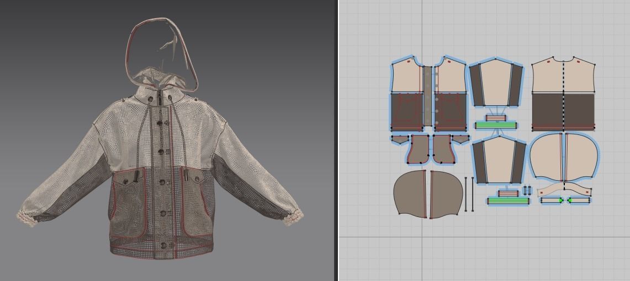
Task: Click the dark lower panel of right front pattern
Action: 450,111
